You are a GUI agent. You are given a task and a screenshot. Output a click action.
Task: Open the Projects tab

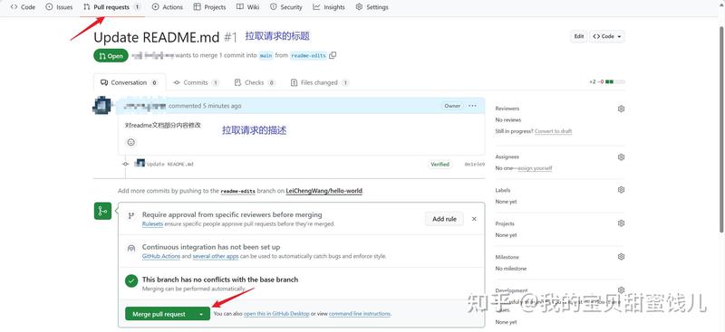210,7
